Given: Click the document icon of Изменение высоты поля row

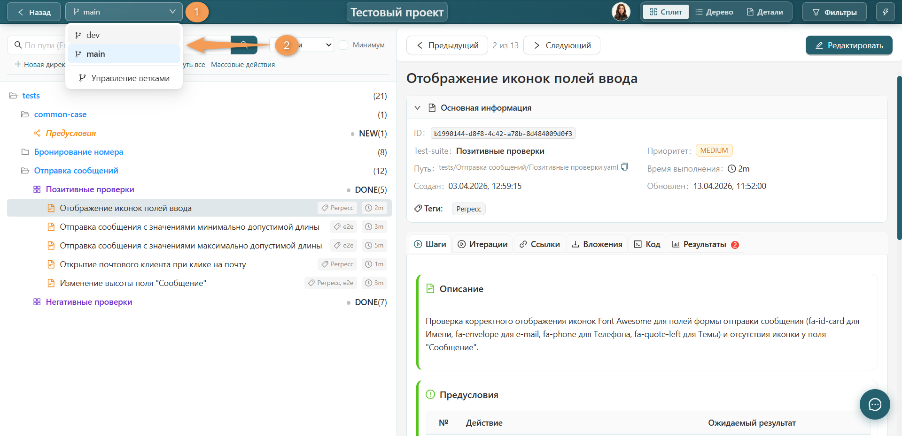Looking at the screenshot, I should click(51, 283).
